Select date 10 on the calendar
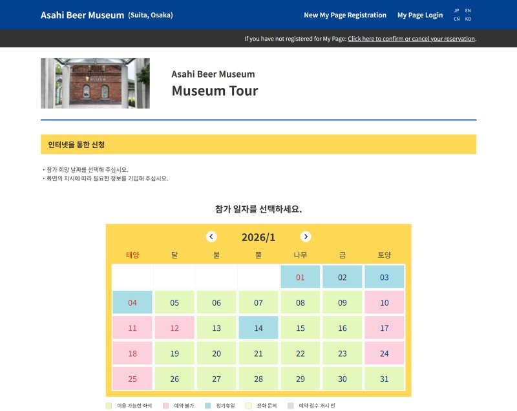 coord(385,302)
